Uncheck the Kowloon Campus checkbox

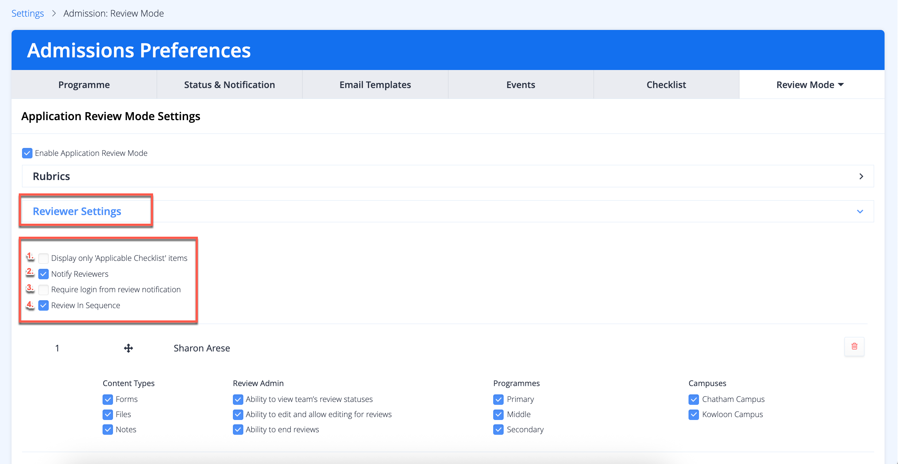(x=694, y=415)
